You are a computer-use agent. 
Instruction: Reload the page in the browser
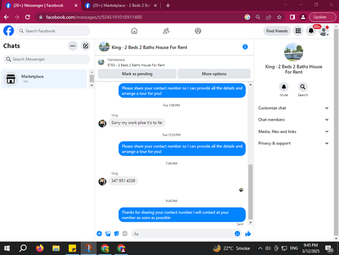tap(28, 17)
